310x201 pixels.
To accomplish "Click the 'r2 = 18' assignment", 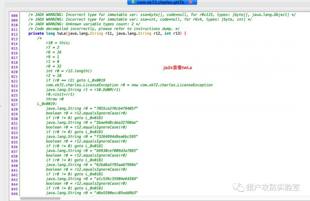I will coord(54,76).
